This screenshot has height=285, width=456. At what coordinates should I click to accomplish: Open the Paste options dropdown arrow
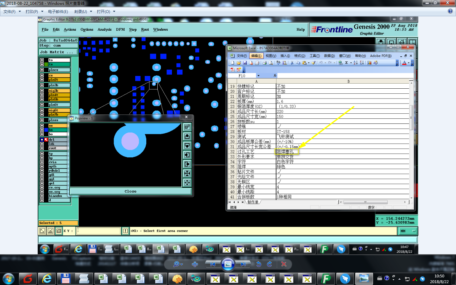coord(309,63)
